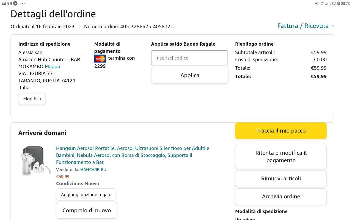
Task: Click the chevron beside Fattura / Ricevuta
Action: 333,26
